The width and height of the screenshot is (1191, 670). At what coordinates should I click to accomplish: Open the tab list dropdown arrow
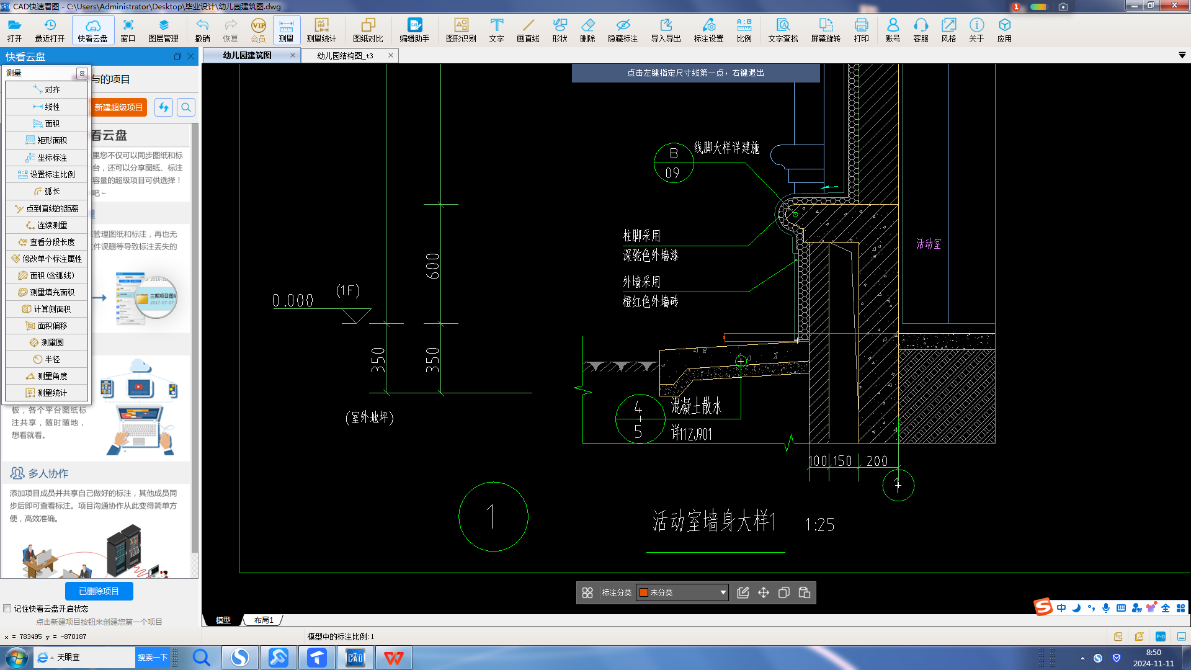[1182, 55]
